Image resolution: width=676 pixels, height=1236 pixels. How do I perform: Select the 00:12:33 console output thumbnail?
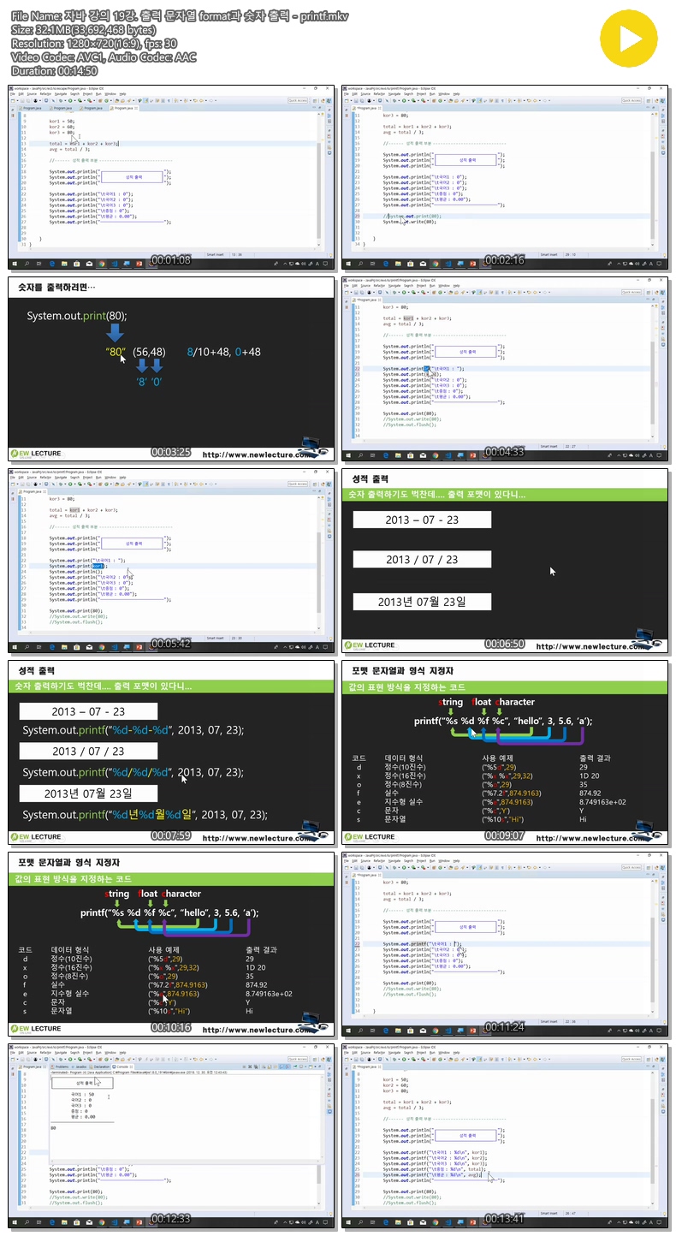[x=170, y=1136]
